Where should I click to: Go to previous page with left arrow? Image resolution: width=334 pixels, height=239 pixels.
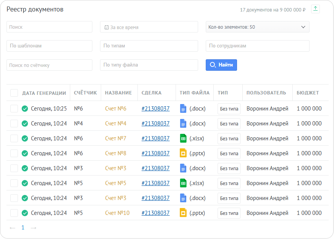pyautogui.click(x=13, y=228)
